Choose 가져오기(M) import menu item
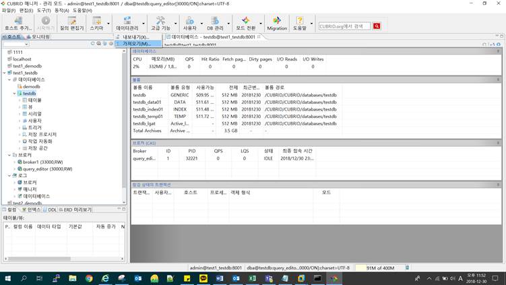This screenshot has width=506, height=285. (138, 44)
